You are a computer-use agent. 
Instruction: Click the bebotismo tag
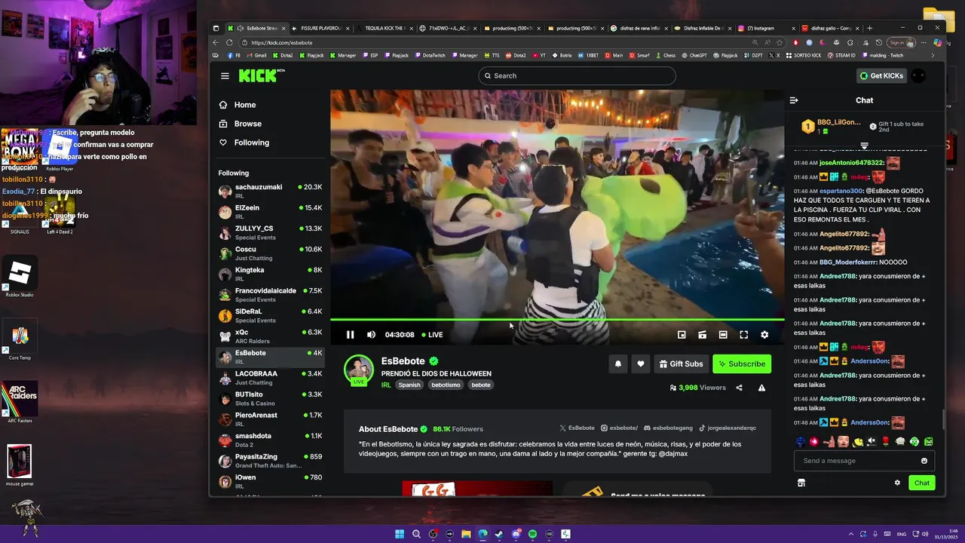446,385
